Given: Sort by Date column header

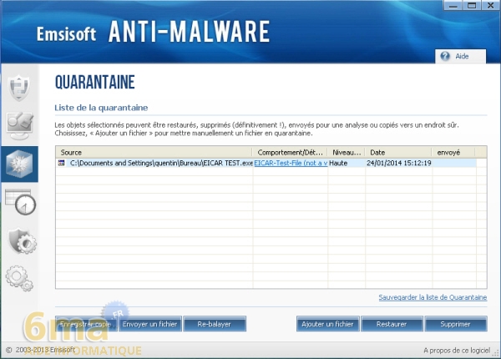Looking at the screenshot, I should coord(398,152).
